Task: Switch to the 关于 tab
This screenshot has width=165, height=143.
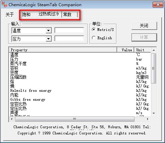Action: point(10,14)
